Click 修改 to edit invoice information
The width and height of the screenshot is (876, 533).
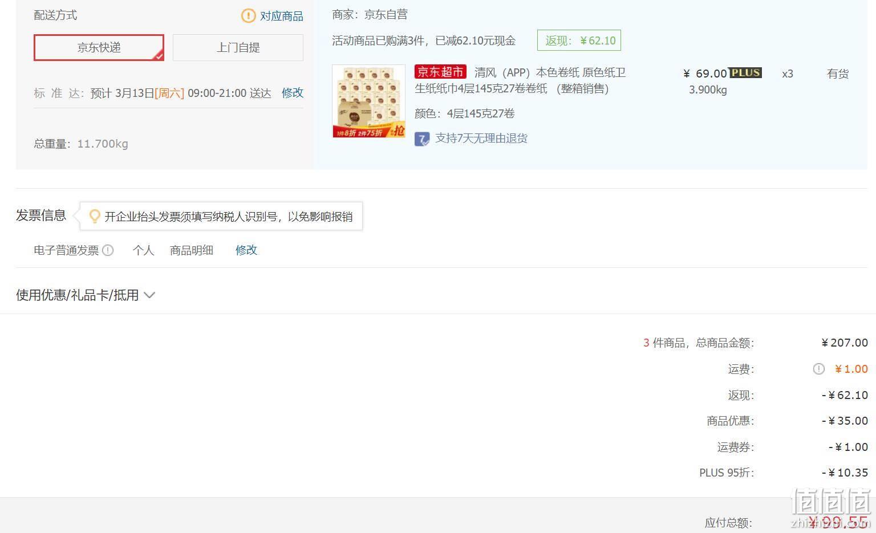pos(246,250)
